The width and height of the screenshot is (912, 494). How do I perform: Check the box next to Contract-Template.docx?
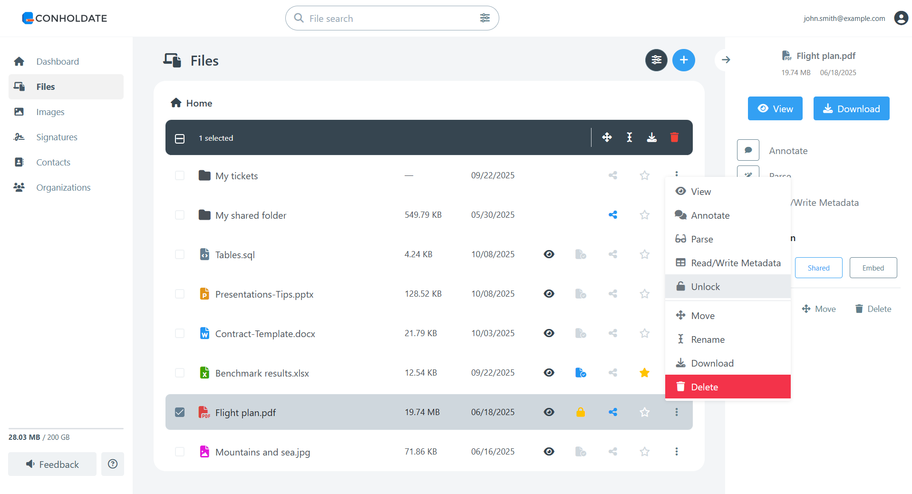pyautogui.click(x=180, y=333)
